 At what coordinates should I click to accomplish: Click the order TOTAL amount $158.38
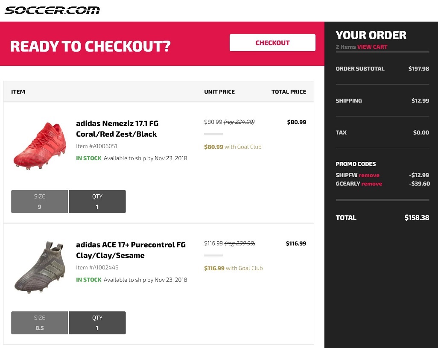click(x=417, y=218)
